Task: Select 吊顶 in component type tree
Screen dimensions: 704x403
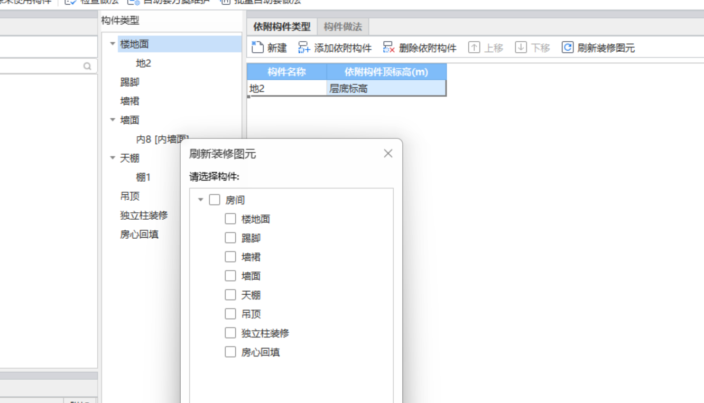Action: pos(129,196)
